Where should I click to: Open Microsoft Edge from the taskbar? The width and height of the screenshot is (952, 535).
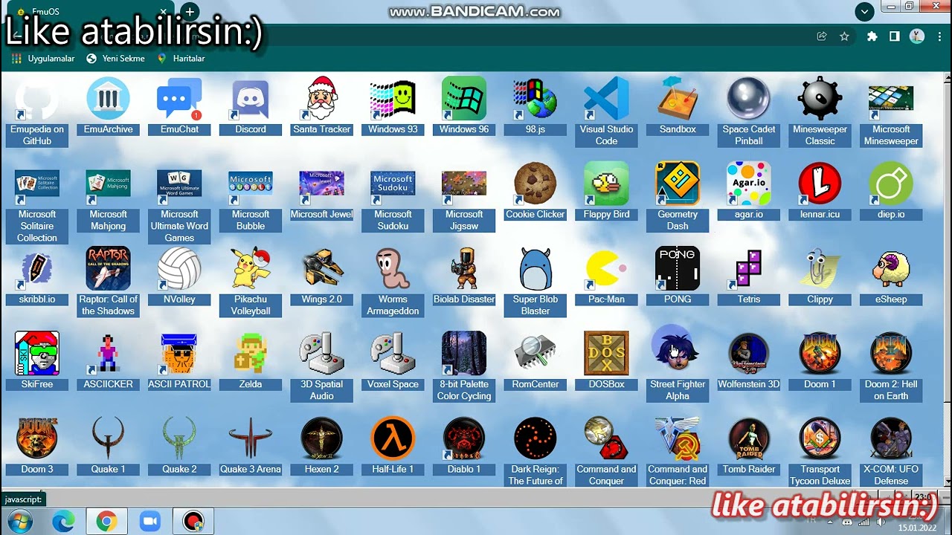[63, 522]
